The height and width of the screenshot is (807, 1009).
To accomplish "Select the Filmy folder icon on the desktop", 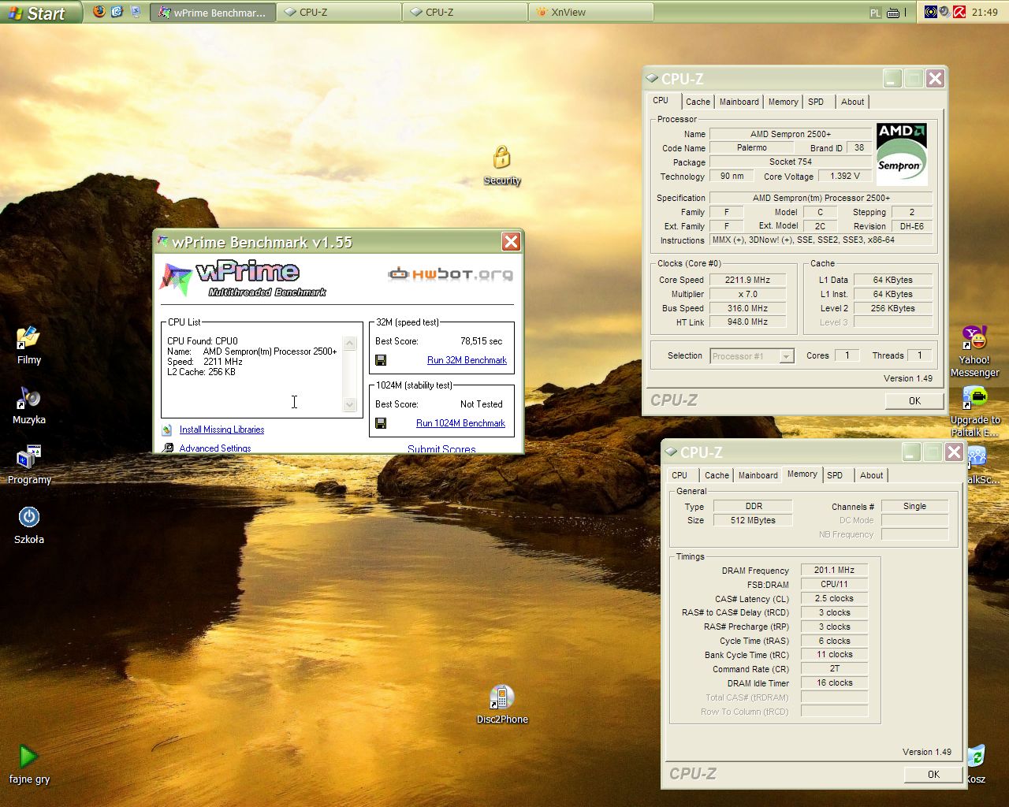I will [28, 345].
